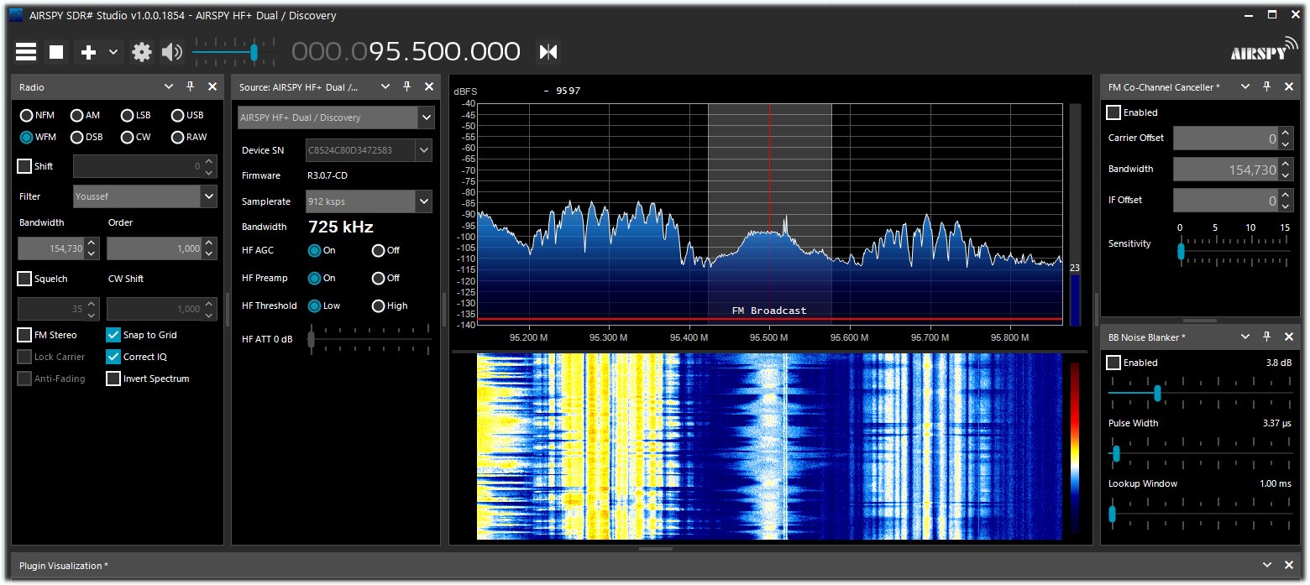Toggle Correct IQ checkbox
Image resolution: width=1310 pixels, height=585 pixels.
(x=113, y=357)
